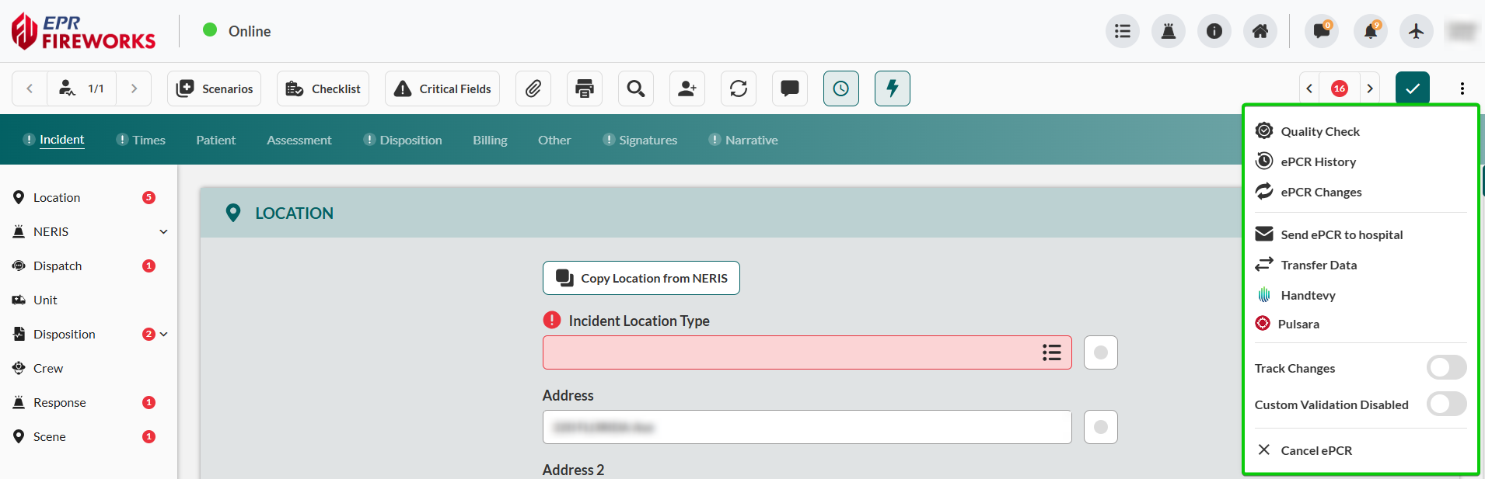The image size is (1485, 479).
Task: Click the paperclip attachments icon
Action: (533, 89)
